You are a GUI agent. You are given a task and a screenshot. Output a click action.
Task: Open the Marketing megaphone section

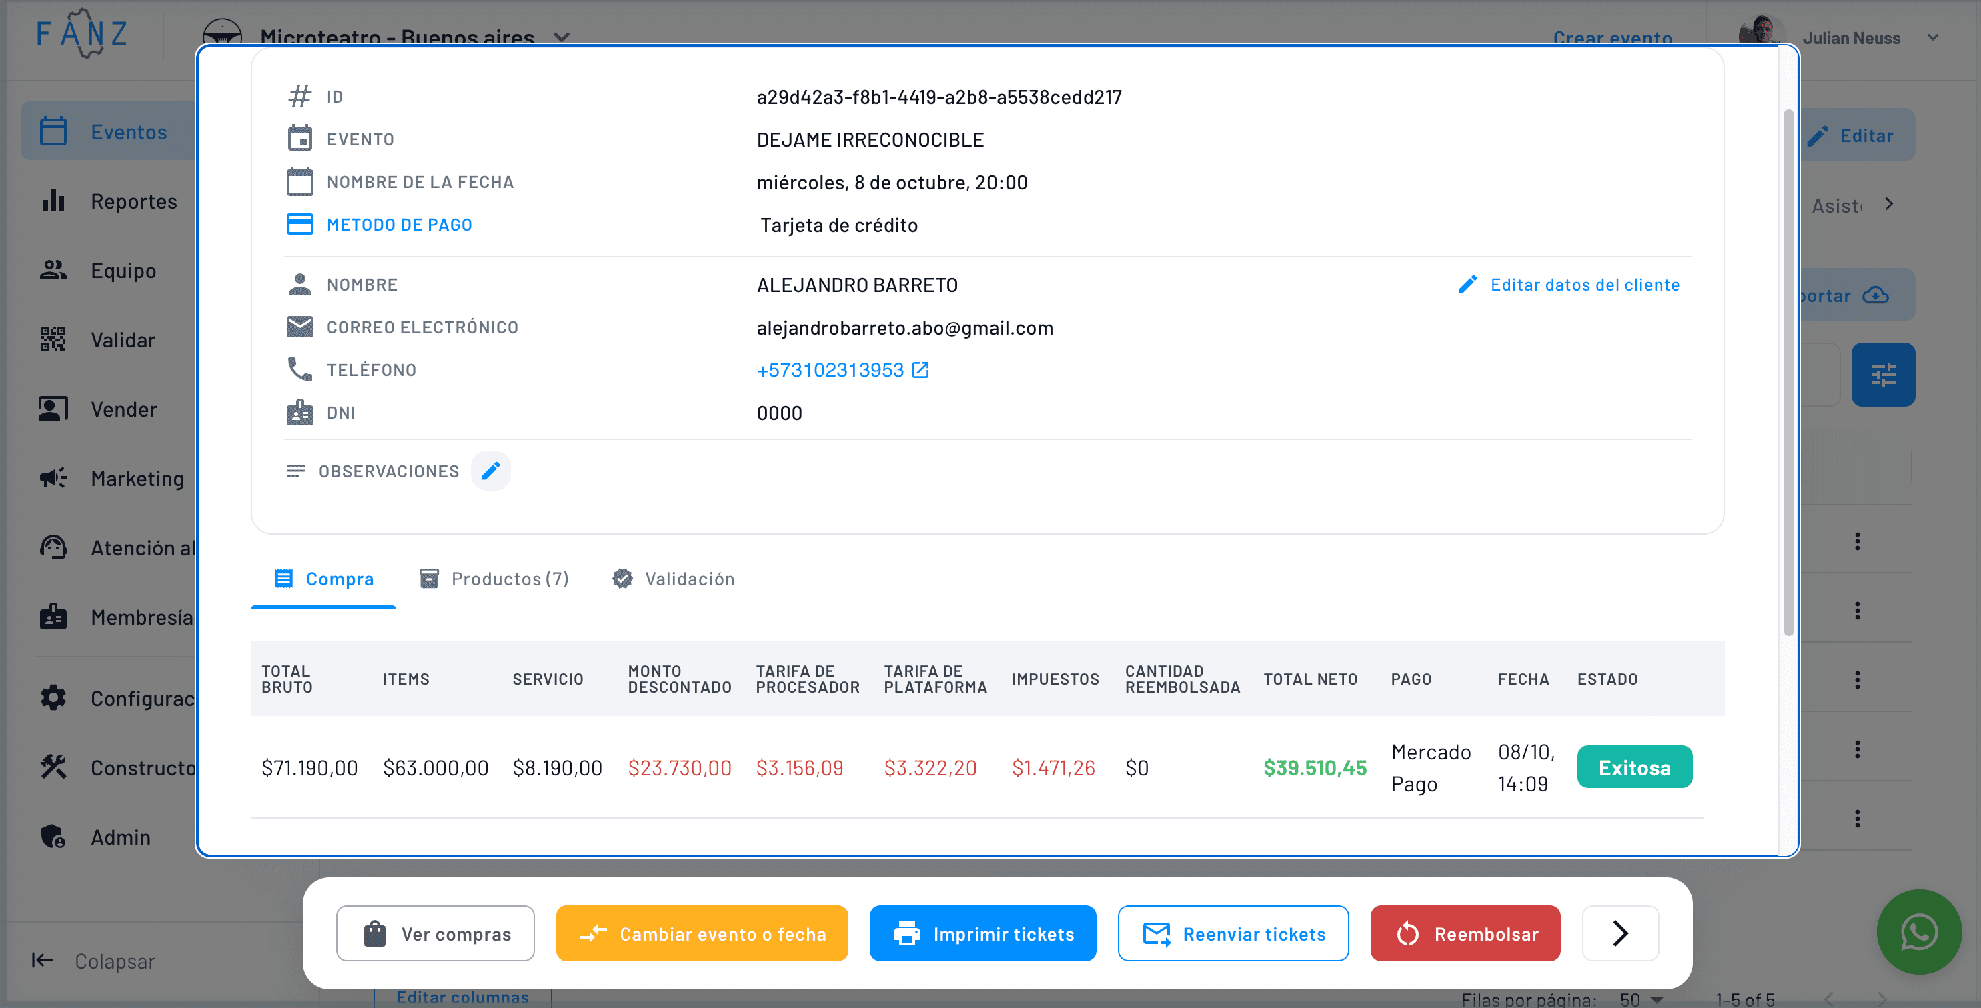pos(52,477)
